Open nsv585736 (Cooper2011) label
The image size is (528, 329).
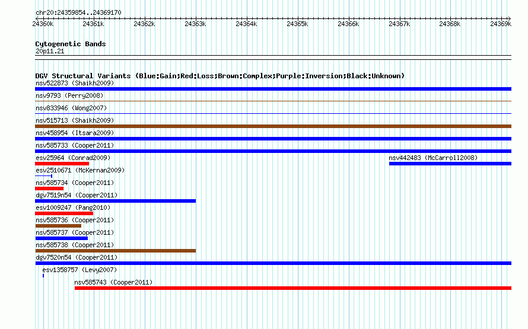tap(75, 220)
